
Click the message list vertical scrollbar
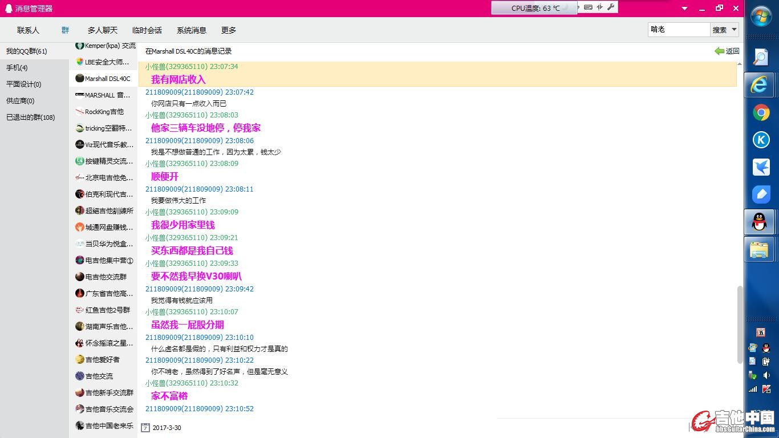point(740,324)
